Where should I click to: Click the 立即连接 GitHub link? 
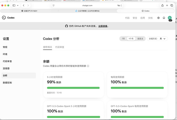(x=103, y=26)
